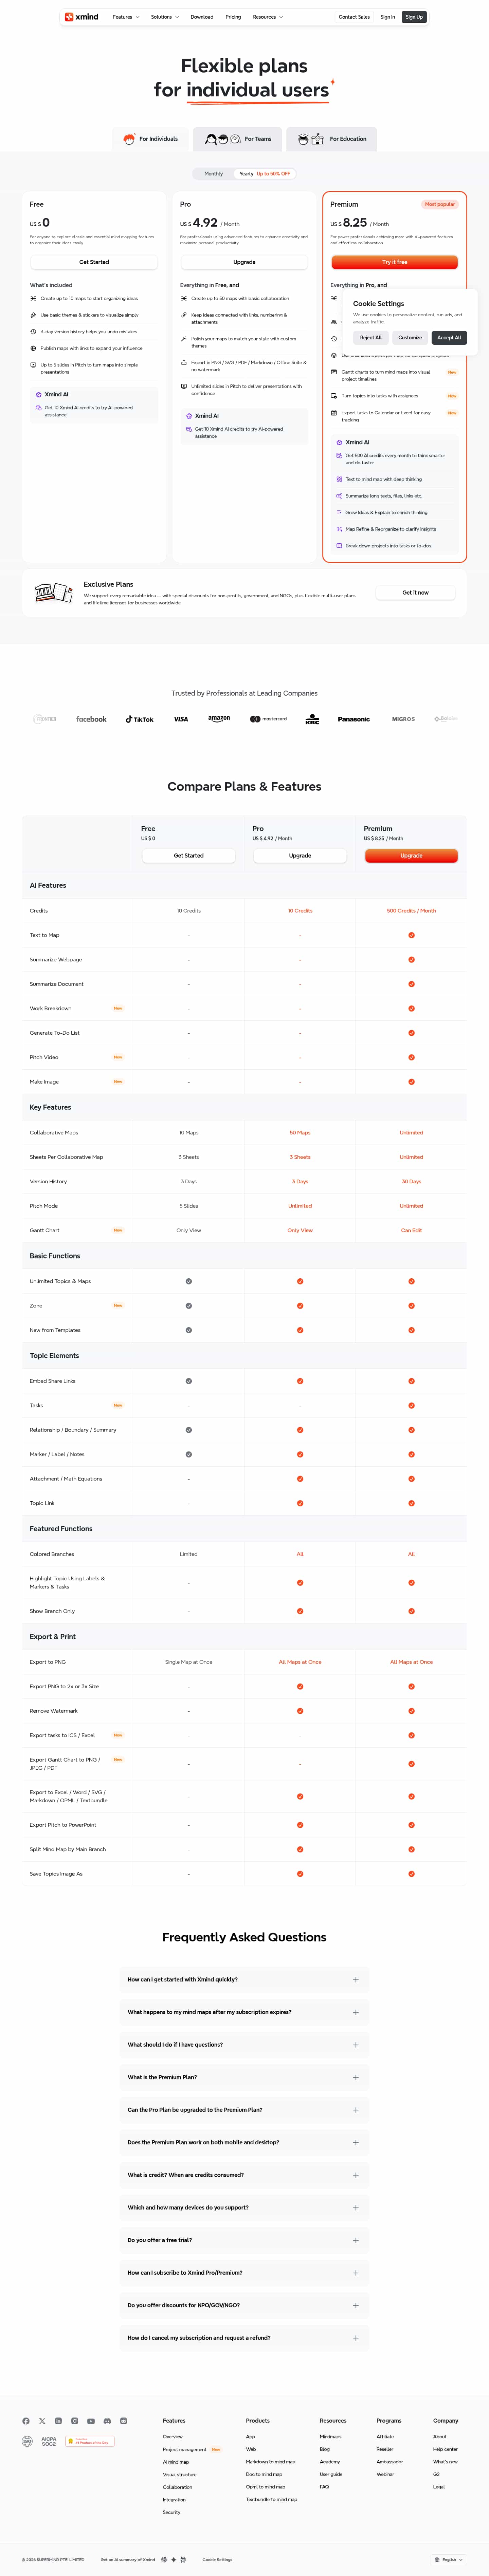
Task: Open the LinkedIn footer icon
Action: 58,2421
